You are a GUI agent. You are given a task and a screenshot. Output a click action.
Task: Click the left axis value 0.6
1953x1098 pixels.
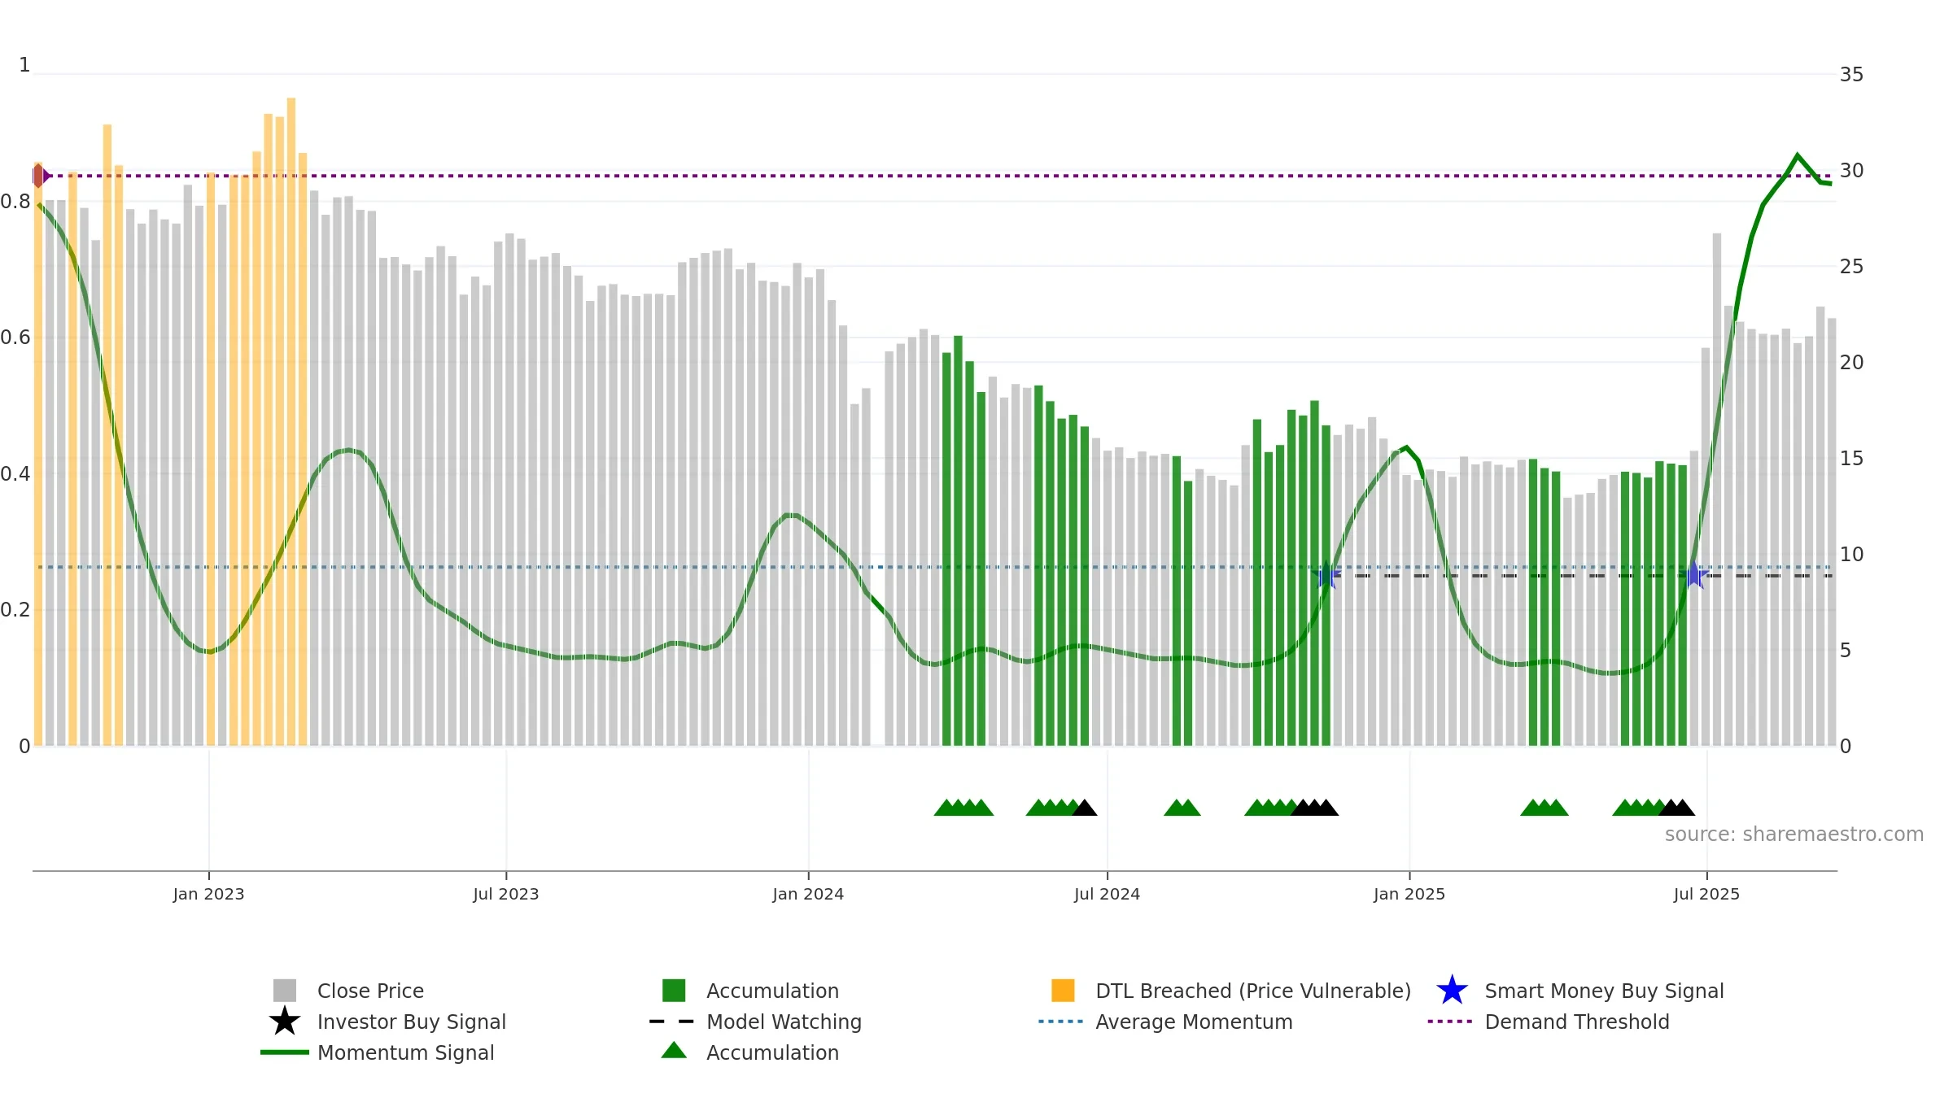[x=15, y=338]
